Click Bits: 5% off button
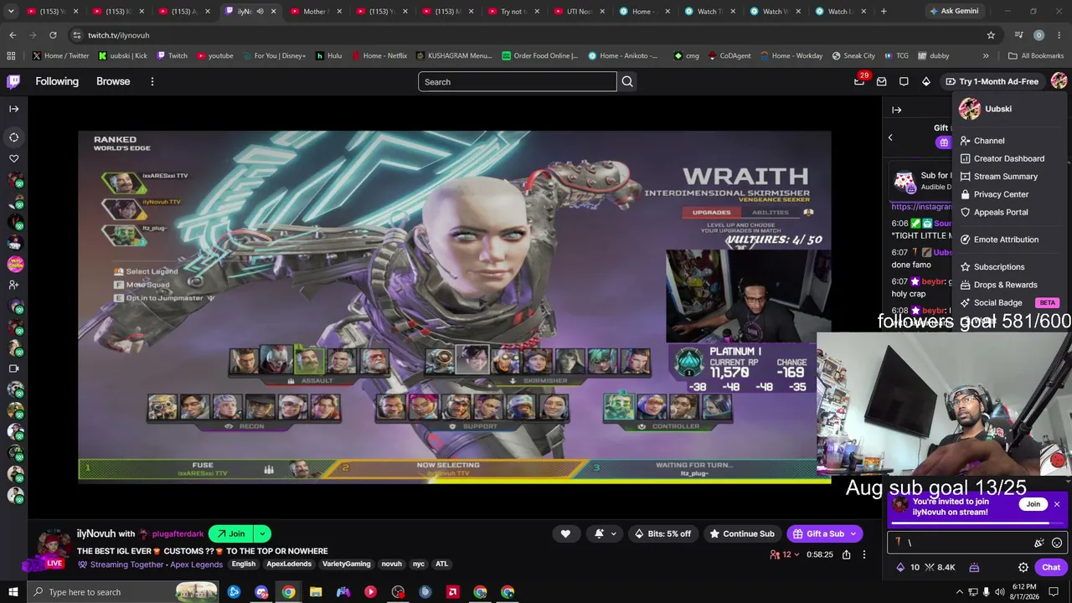The width and height of the screenshot is (1072, 603). click(x=663, y=533)
